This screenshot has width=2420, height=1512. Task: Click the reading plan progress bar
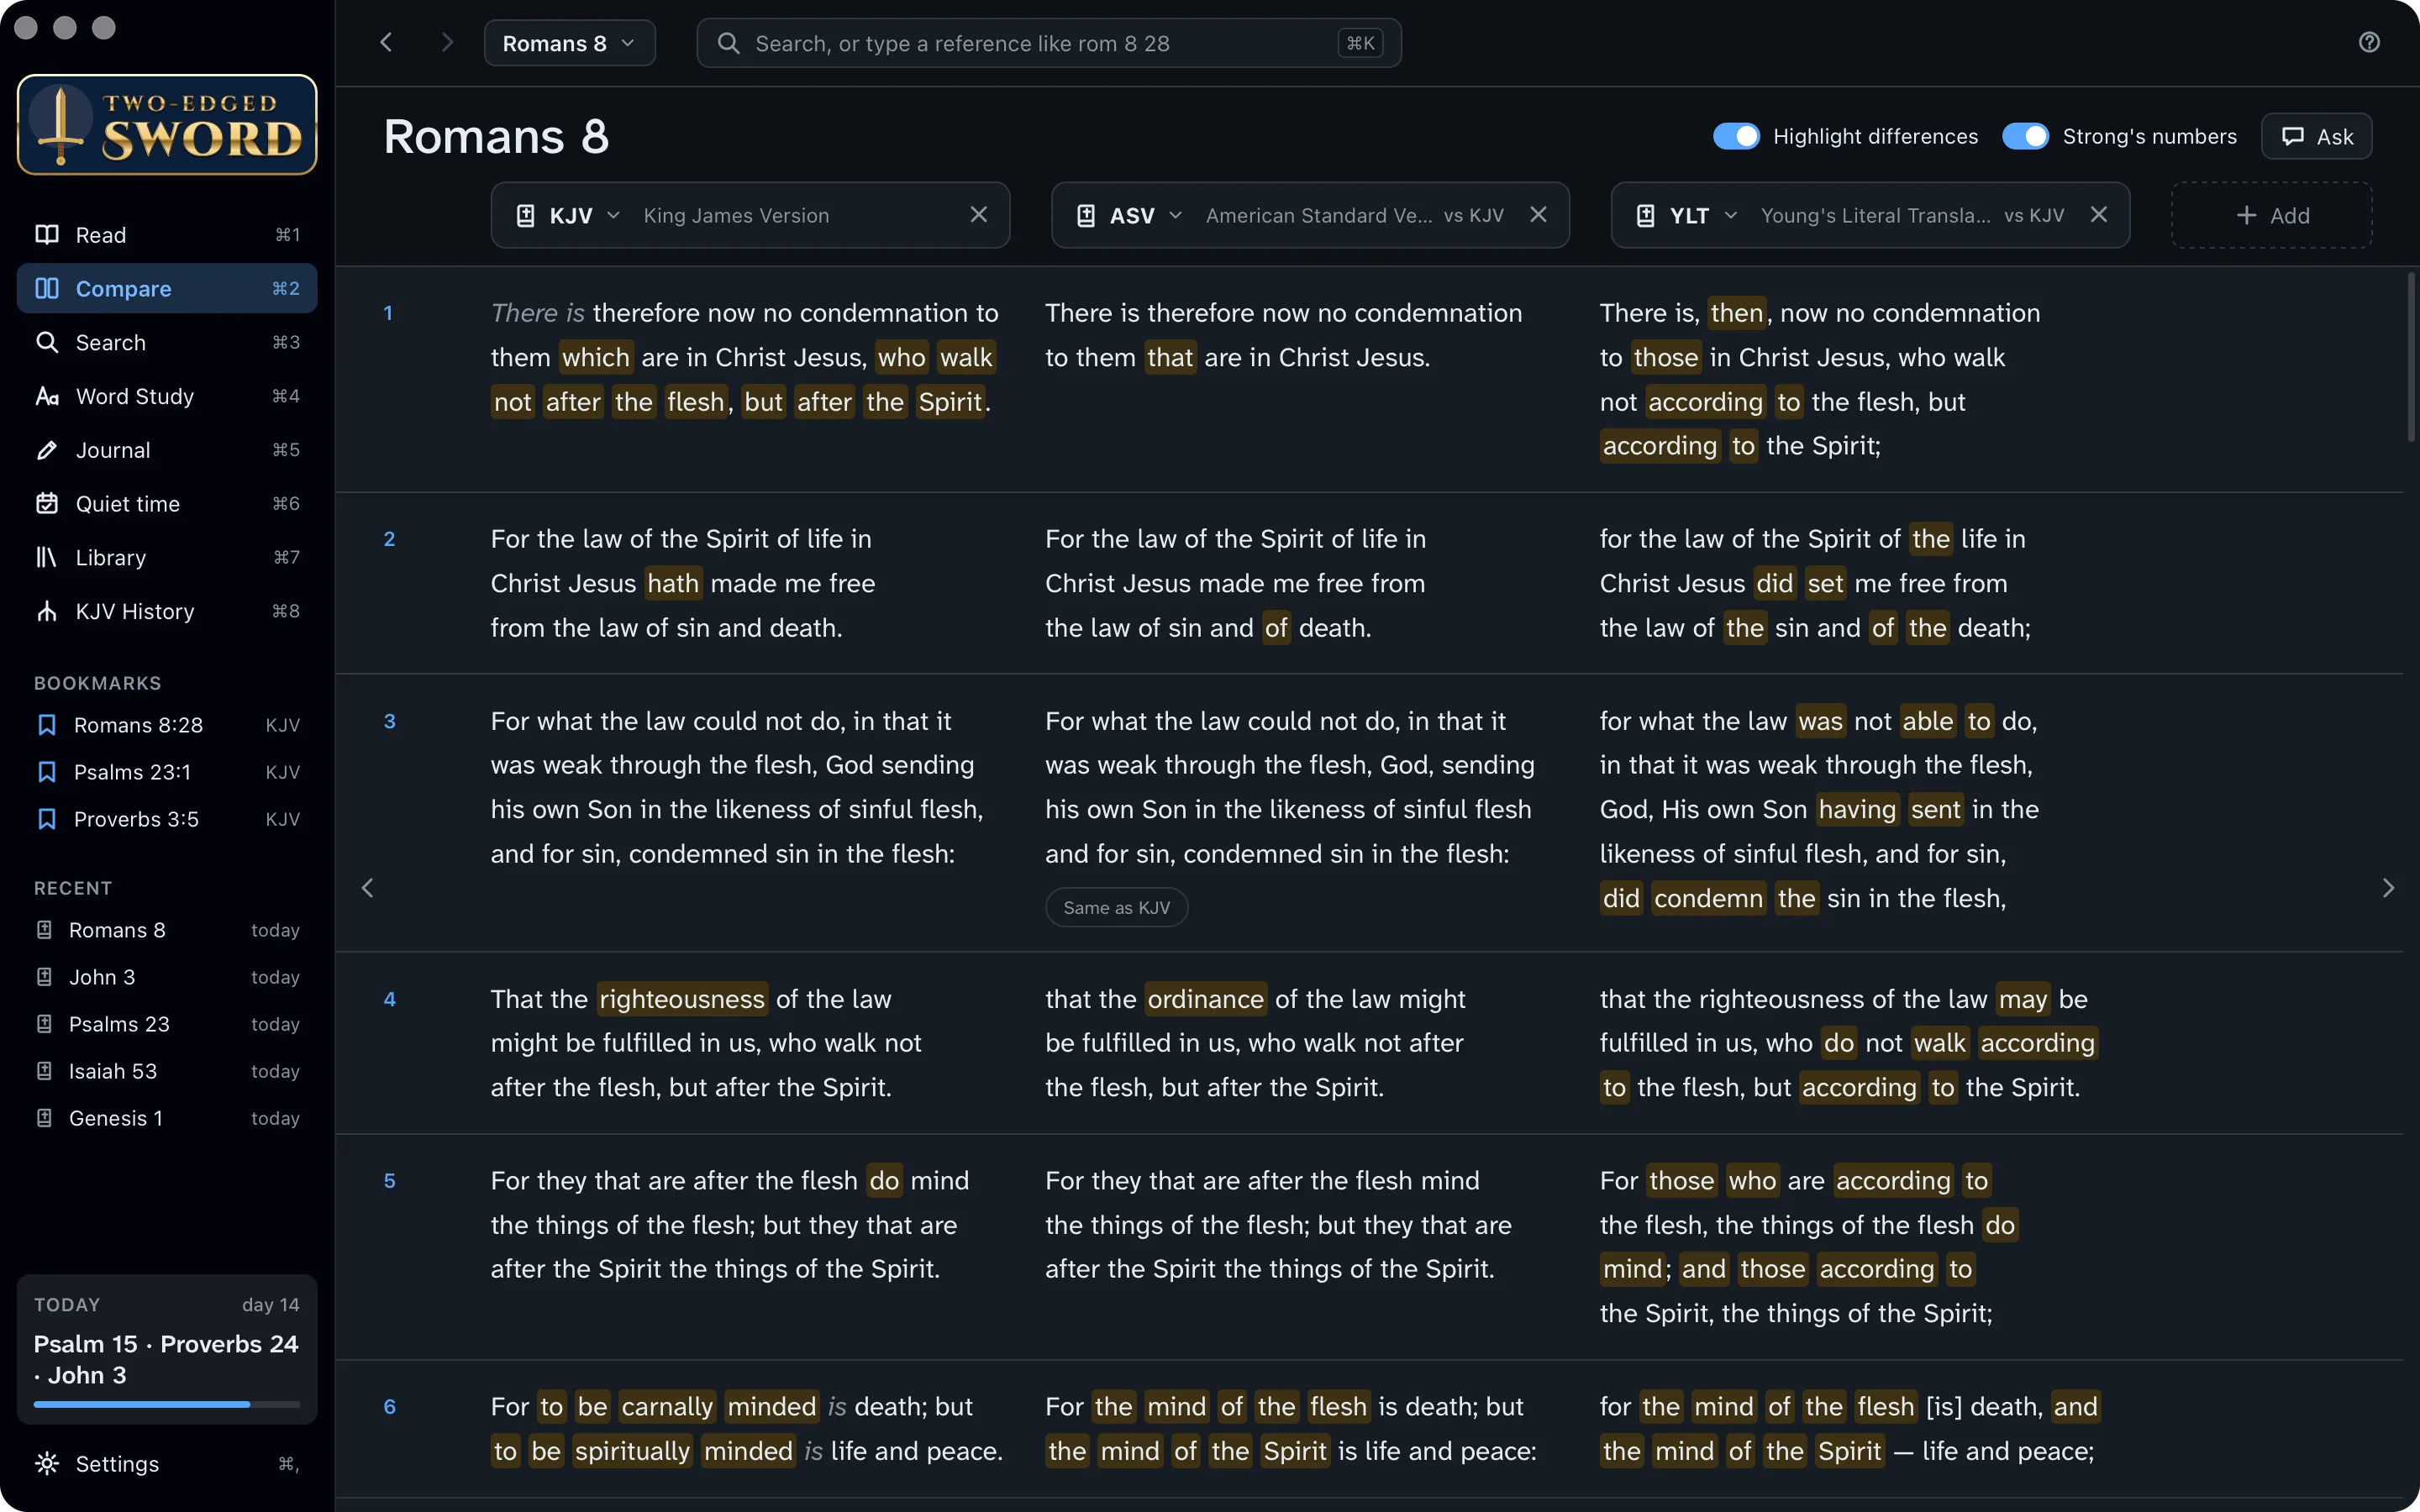[167, 1404]
